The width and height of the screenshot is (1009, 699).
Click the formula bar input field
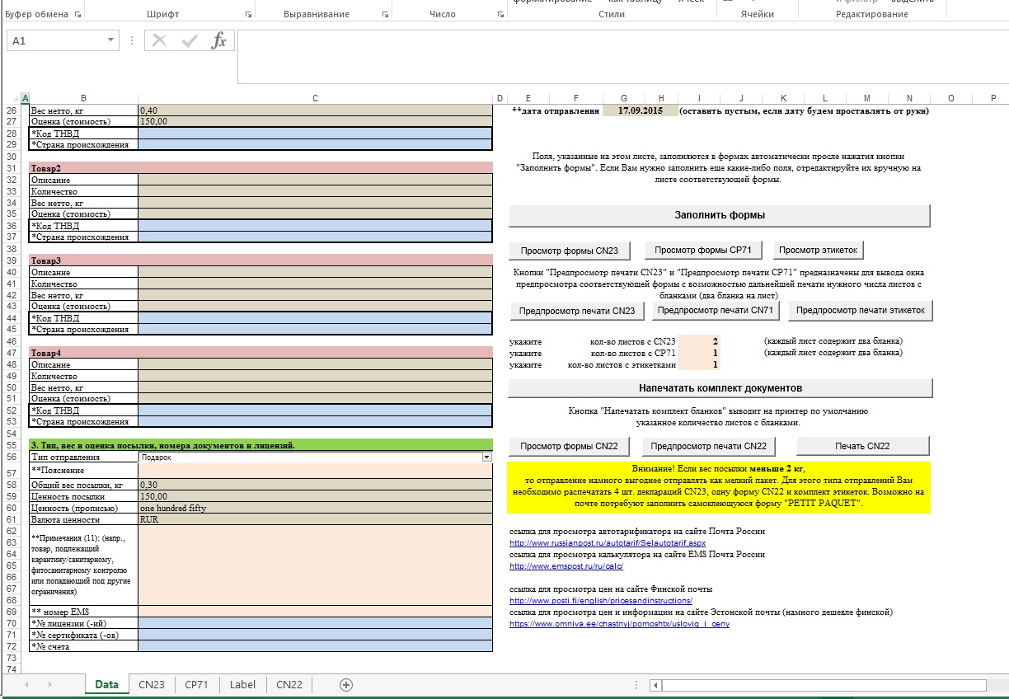(618, 56)
